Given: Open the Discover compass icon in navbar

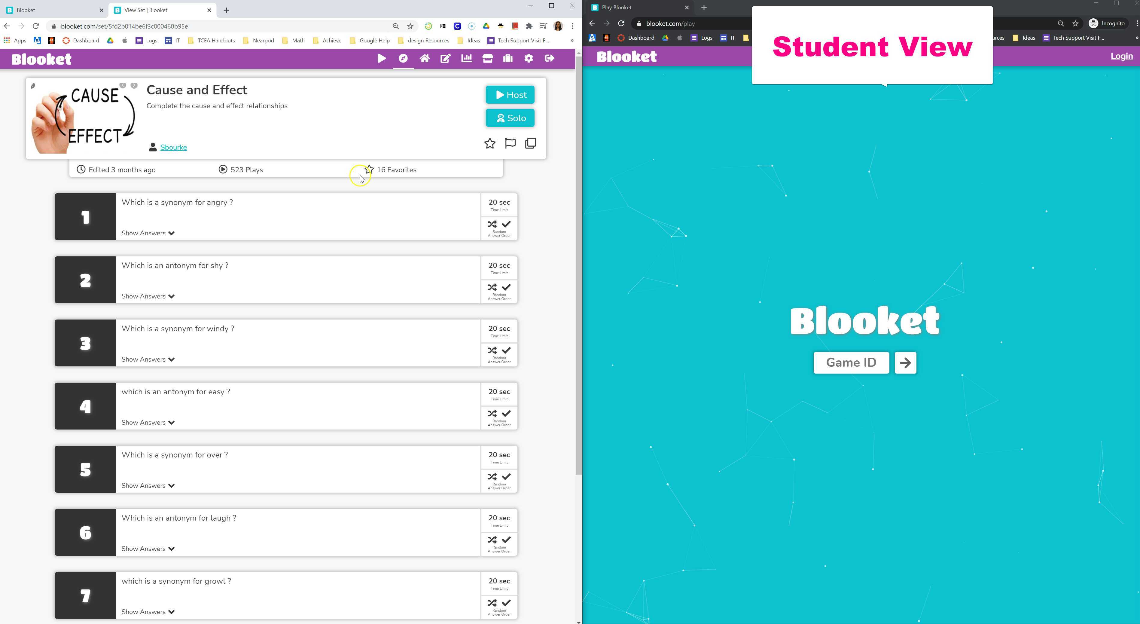Looking at the screenshot, I should (403, 58).
